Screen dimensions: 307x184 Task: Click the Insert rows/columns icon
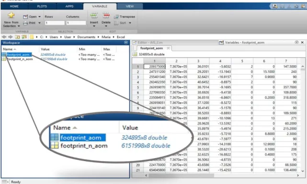(x=94, y=15)
